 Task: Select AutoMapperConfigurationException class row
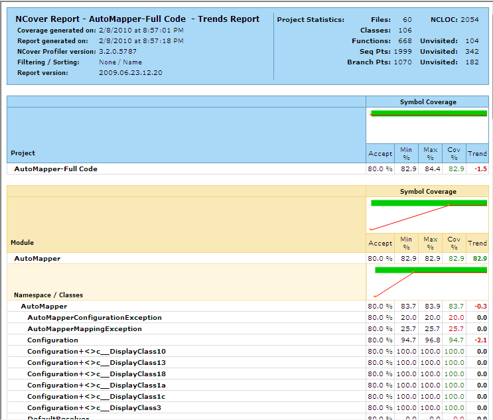pyautogui.click(x=94, y=318)
